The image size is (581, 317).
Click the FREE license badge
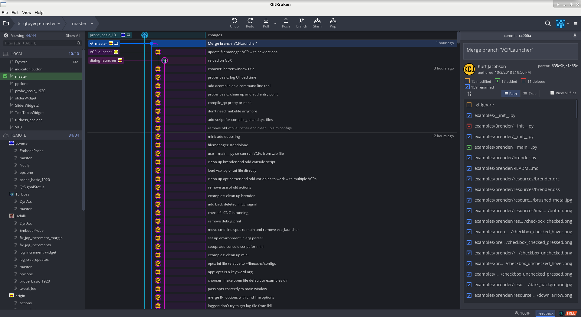[x=571, y=313]
